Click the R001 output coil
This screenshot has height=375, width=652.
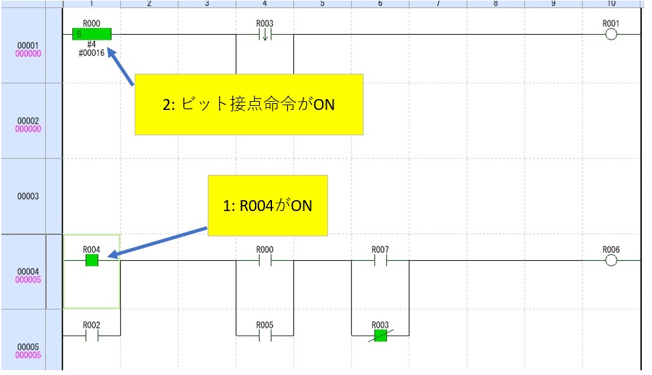click(x=611, y=35)
